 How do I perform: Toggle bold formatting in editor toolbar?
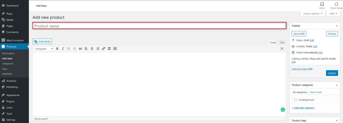point(57,49)
